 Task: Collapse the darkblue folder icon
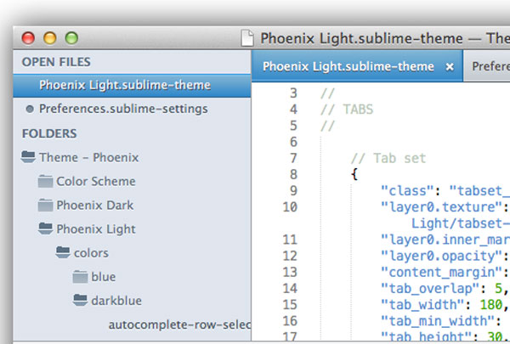pyautogui.click(x=81, y=300)
